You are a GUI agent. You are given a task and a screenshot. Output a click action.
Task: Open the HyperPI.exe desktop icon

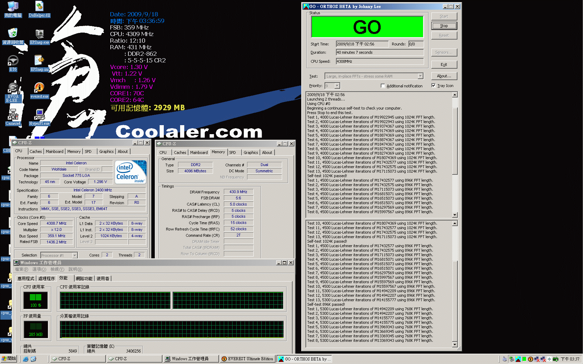tap(39, 118)
